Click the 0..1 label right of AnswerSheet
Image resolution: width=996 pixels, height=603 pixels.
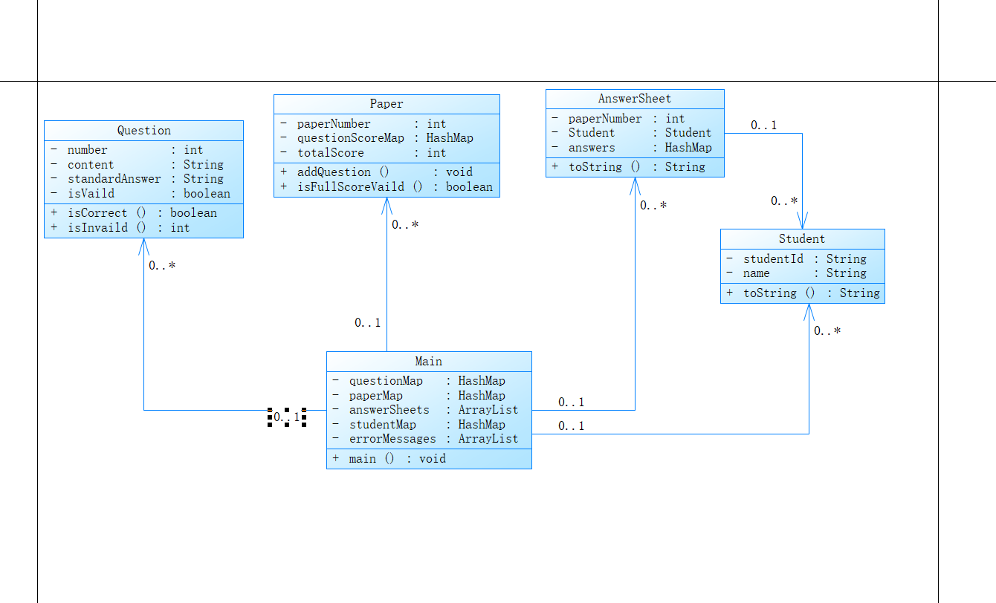[x=763, y=126]
